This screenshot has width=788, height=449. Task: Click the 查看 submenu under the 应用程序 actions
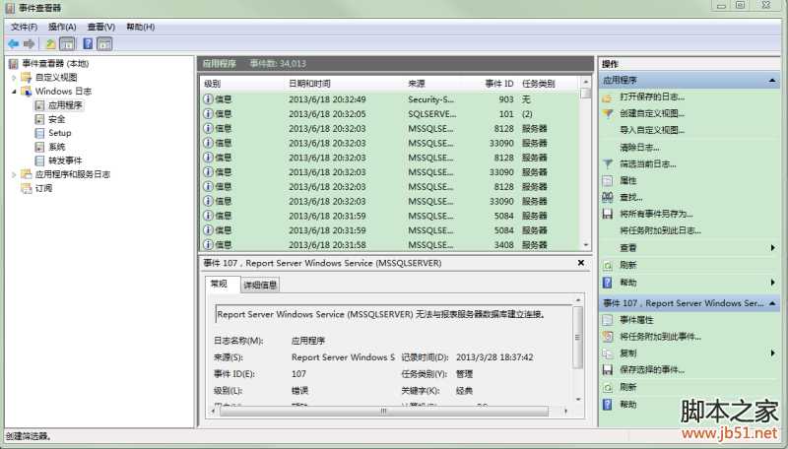[x=689, y=248]
